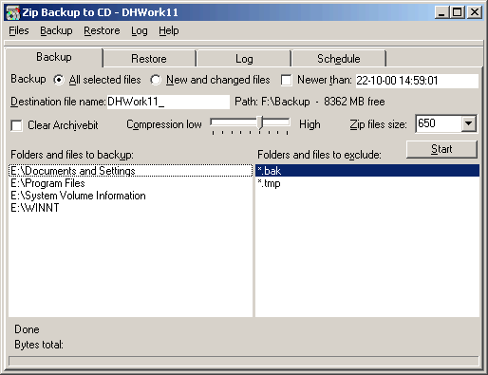Select the *.tmp exclude entry
Screen dimensions: 488x375
[x=367, y=183]
